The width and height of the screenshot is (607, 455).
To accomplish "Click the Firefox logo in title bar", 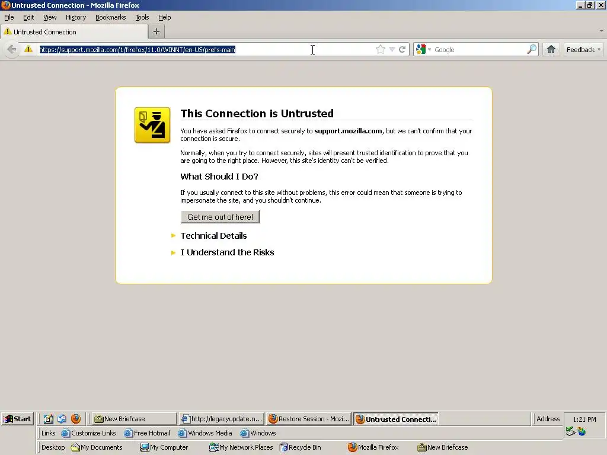I will (x=5, y=5).
